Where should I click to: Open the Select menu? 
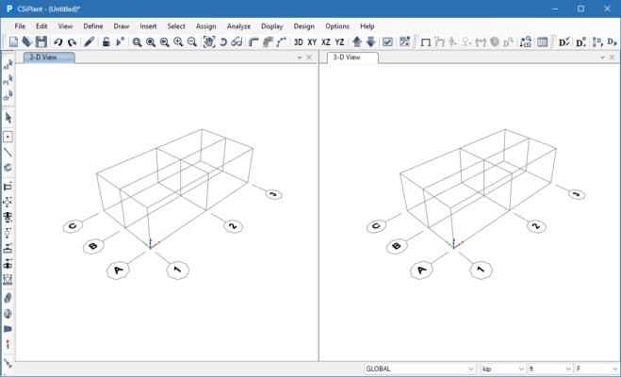click(176, 26)
